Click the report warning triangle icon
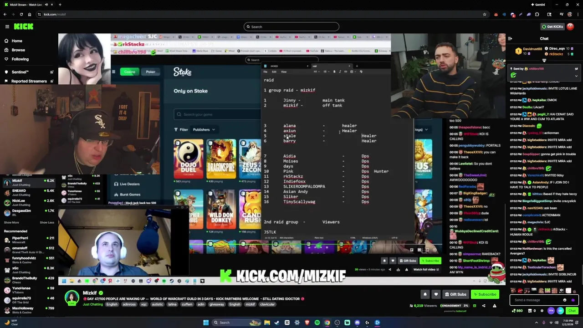This screenshot has width=583, height=328. 494,306
